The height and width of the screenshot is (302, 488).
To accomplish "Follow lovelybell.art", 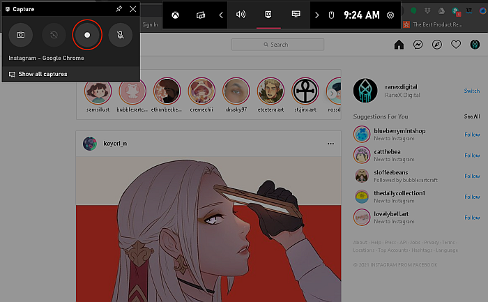I will click(472, 218).
